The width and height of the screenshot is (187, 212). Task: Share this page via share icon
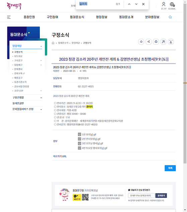coord(149,42)
